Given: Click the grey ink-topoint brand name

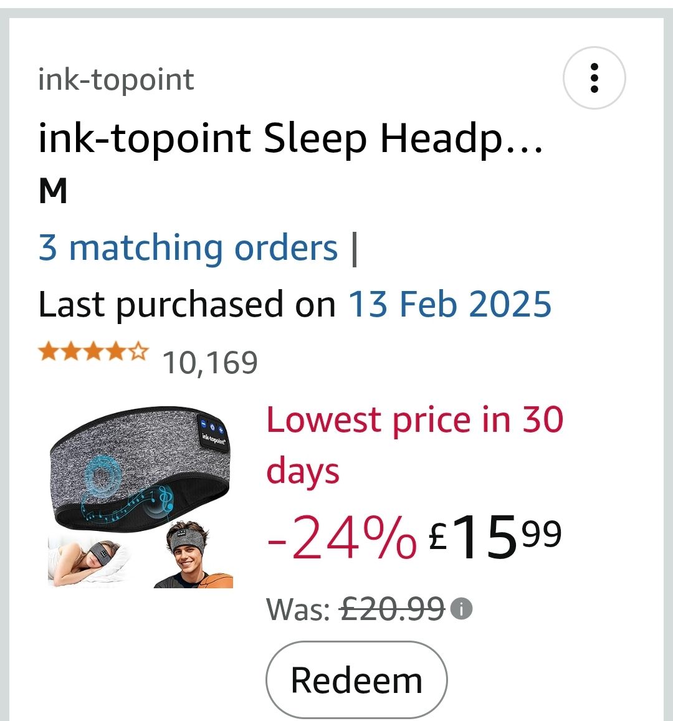Looking at the screenshot, I should 116,80.
